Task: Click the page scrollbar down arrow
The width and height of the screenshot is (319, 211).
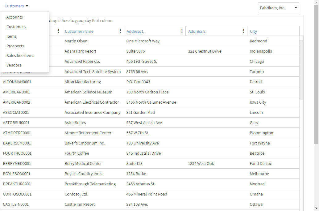Action: [x=316, y=208]
